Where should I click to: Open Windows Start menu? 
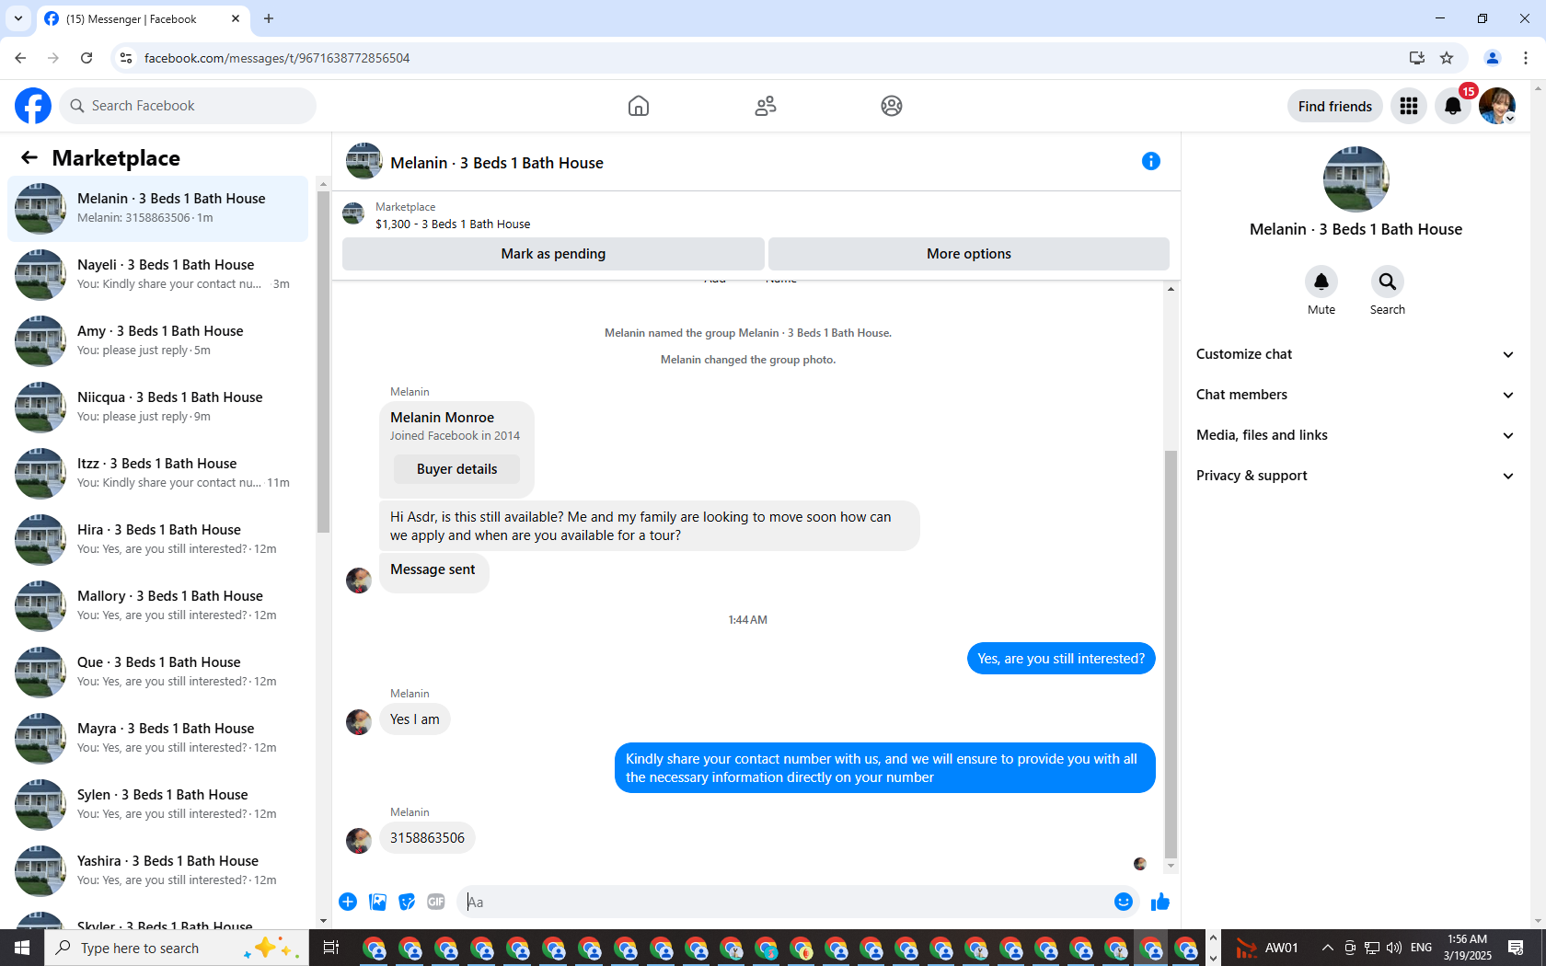coord(22,948)
